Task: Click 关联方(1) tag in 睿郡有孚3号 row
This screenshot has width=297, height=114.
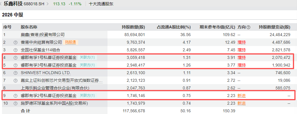Action: 87,65
